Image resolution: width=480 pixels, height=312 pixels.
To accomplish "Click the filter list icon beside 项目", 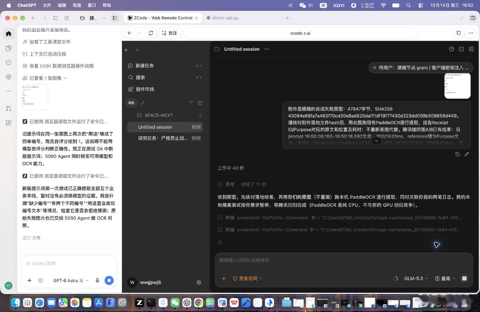I will [191, 103].
